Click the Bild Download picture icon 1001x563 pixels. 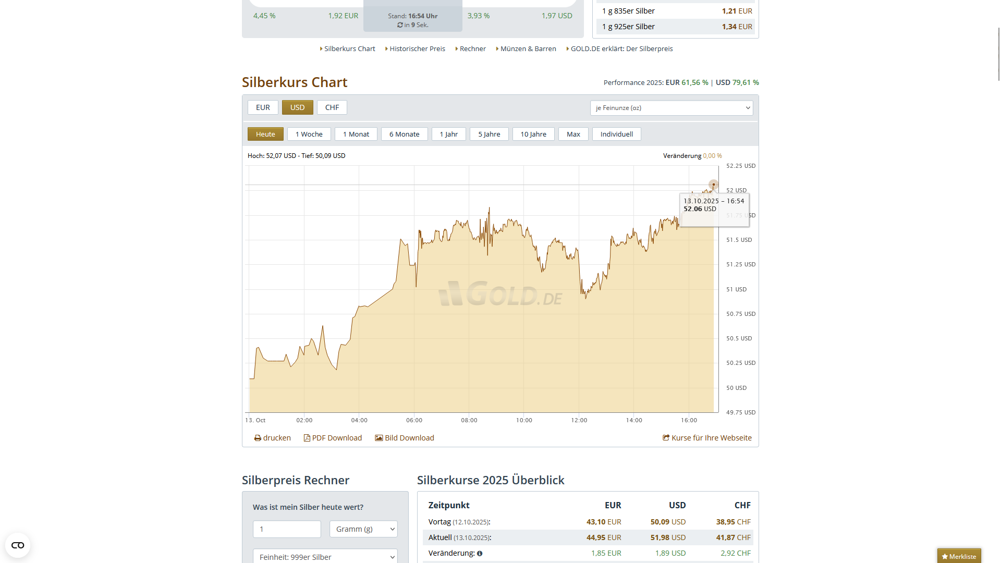pyautogui.click(x=379, y=438)
